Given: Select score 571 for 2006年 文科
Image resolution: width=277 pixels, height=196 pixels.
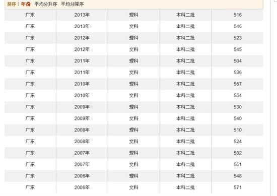Looking at the screenshot, I should tap(237, 187).
